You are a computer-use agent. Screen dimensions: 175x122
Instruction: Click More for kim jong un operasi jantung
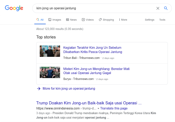(69, 89)
